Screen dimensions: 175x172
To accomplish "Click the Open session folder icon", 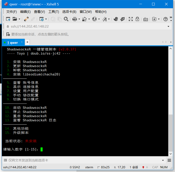I will pyautogui.click(x=15, y=19).
